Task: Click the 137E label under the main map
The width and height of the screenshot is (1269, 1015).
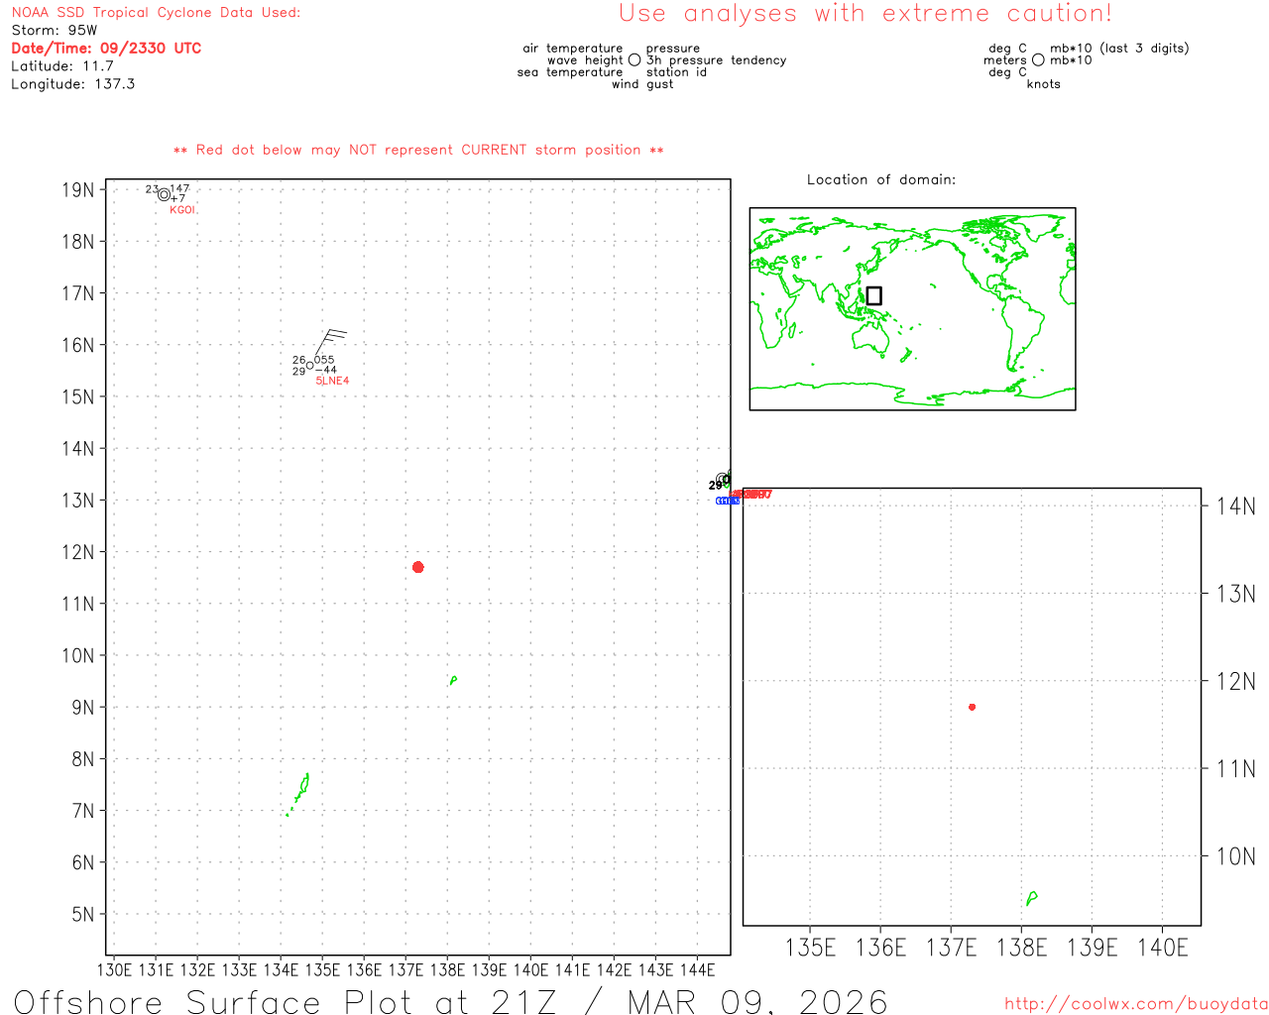Action: click(405, 969)
